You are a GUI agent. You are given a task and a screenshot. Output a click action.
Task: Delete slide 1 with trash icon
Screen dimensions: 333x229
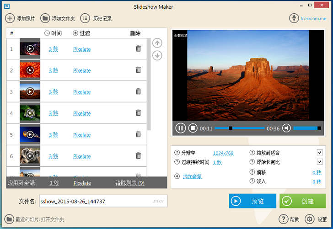[138, 48]
